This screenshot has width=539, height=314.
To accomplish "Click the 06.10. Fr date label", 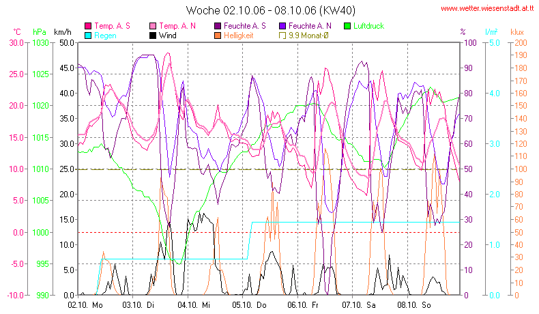I will (303, 305).
